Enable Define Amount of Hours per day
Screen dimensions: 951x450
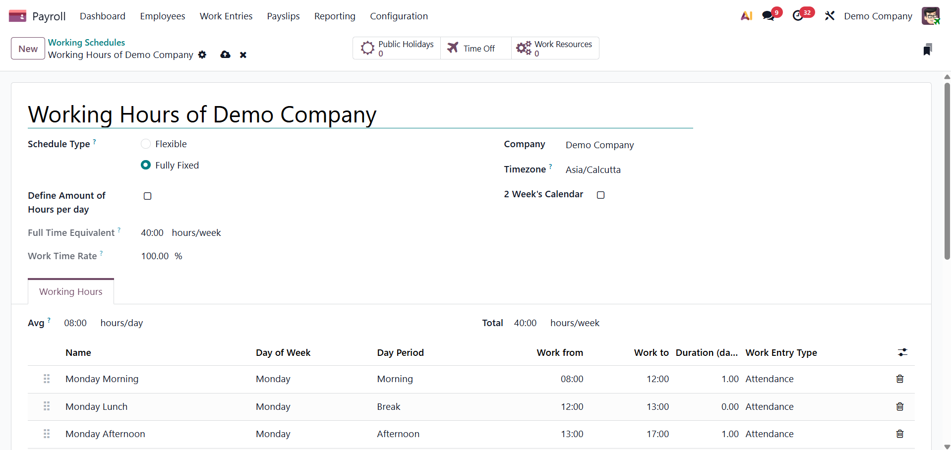tap(147, 196)
